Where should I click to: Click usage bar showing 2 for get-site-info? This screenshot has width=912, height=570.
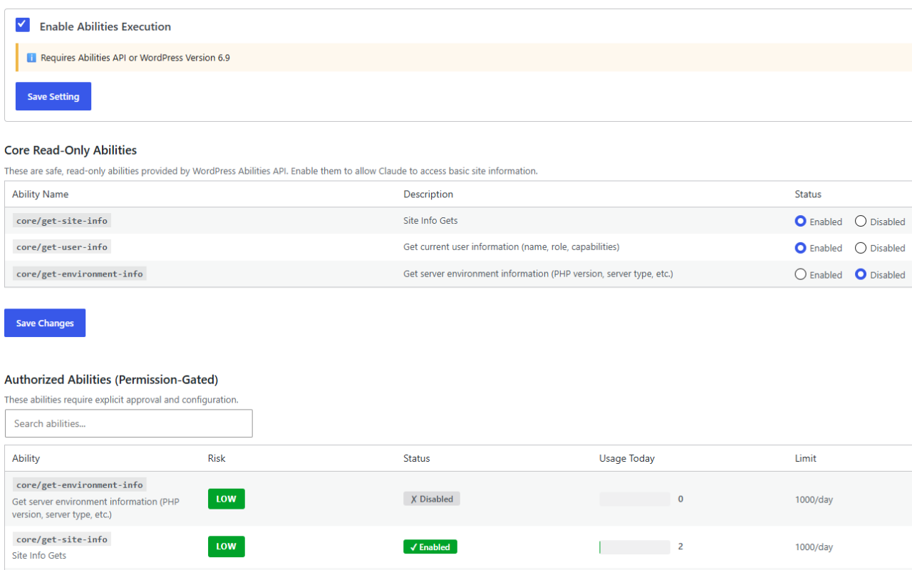634,546
